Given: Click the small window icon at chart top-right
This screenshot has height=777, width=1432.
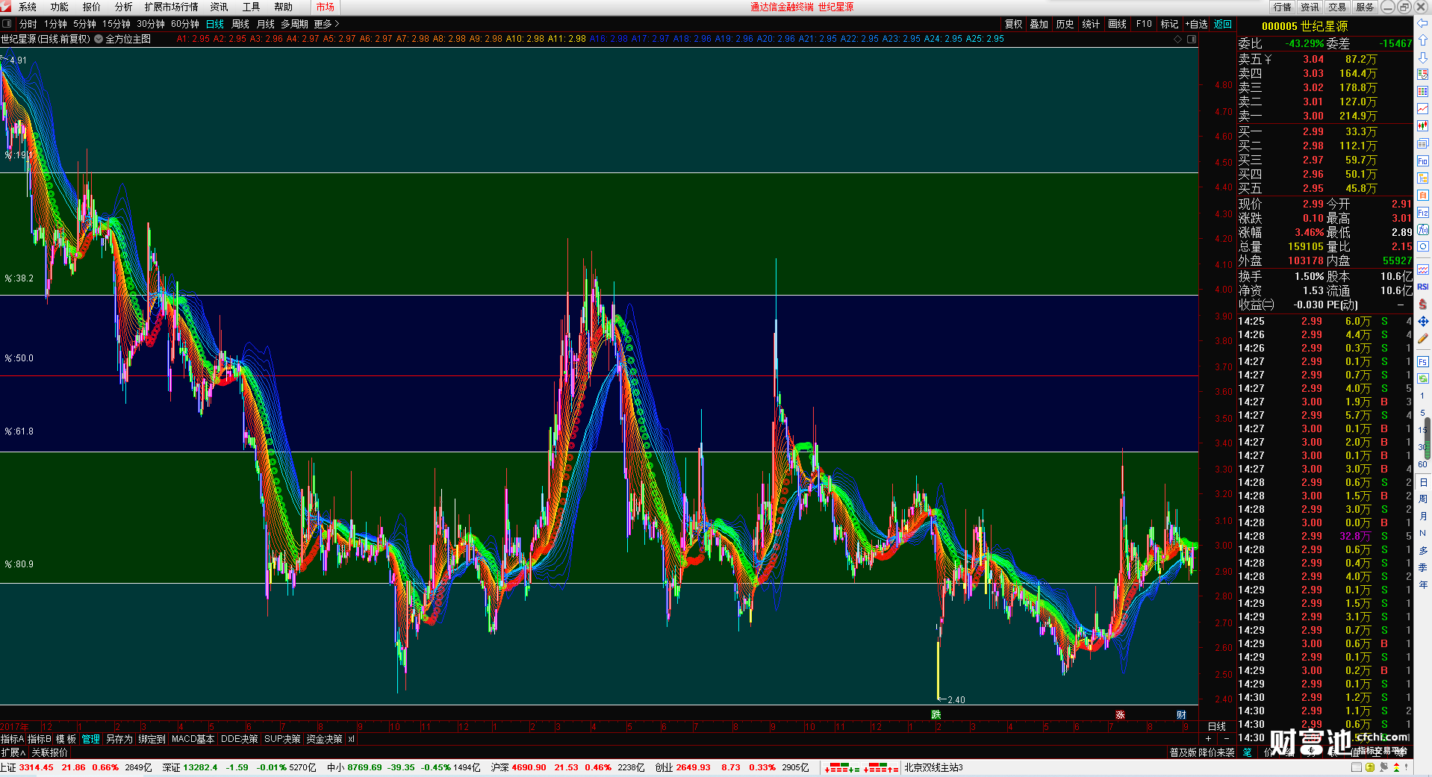Looking at the screenshot, I should click(x=1192, y=39).
